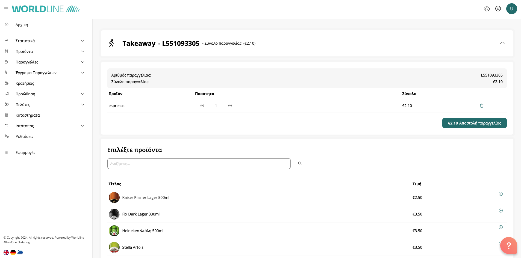Collapse the Takeaway order panel
The image size is (521, 258).
tap(502, 43)
